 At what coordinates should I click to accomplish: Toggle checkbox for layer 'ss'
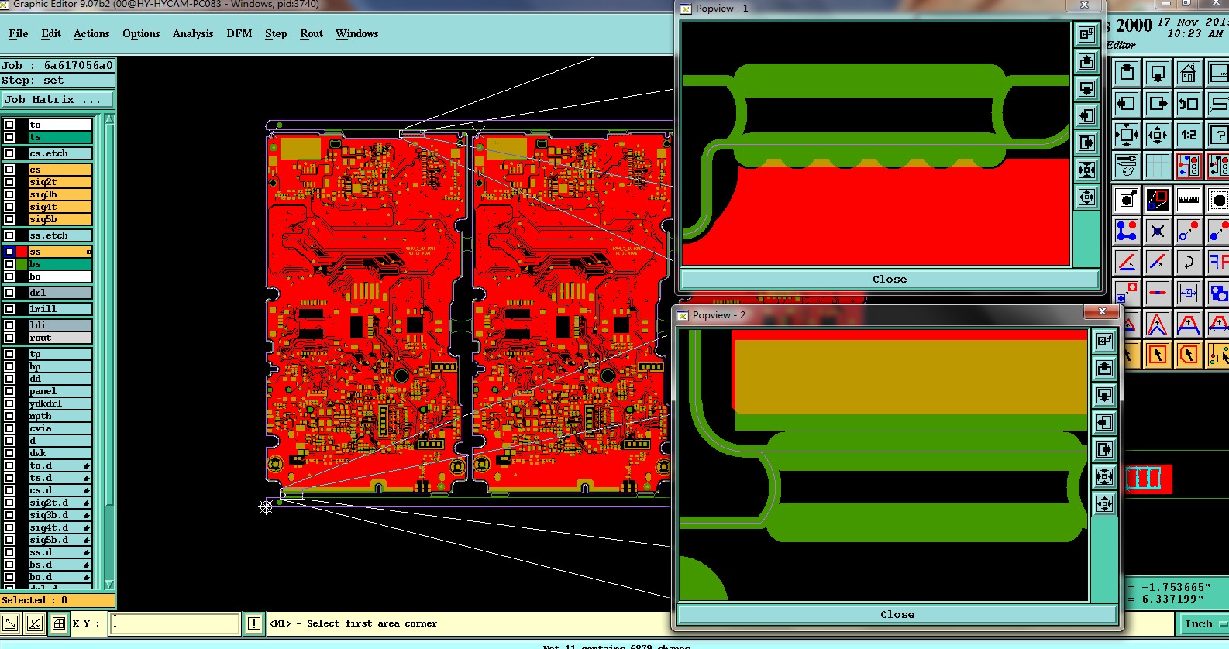point(9,252)
